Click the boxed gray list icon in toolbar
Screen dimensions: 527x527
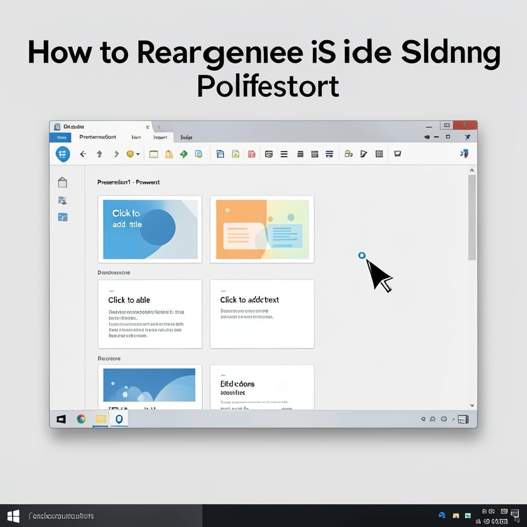click(x=379, y=154)
